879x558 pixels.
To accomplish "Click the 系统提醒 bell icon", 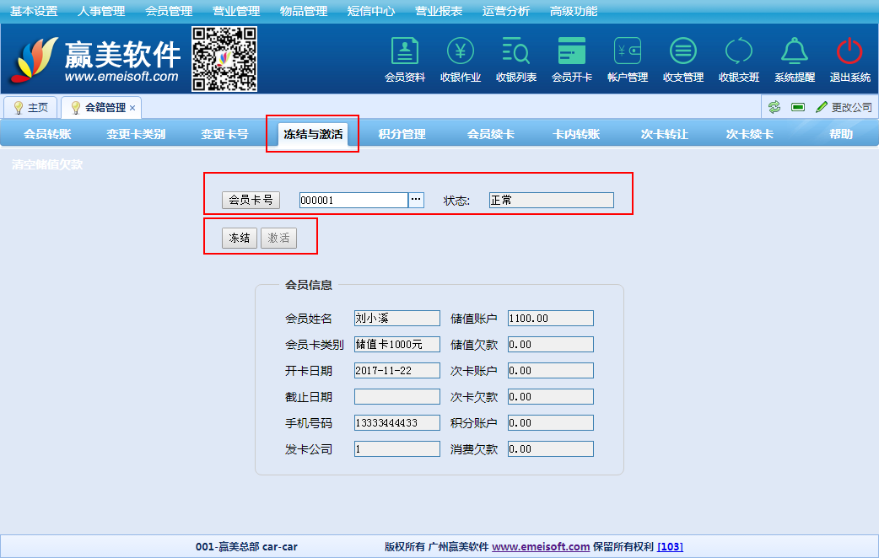I will [x=795, y=51].
